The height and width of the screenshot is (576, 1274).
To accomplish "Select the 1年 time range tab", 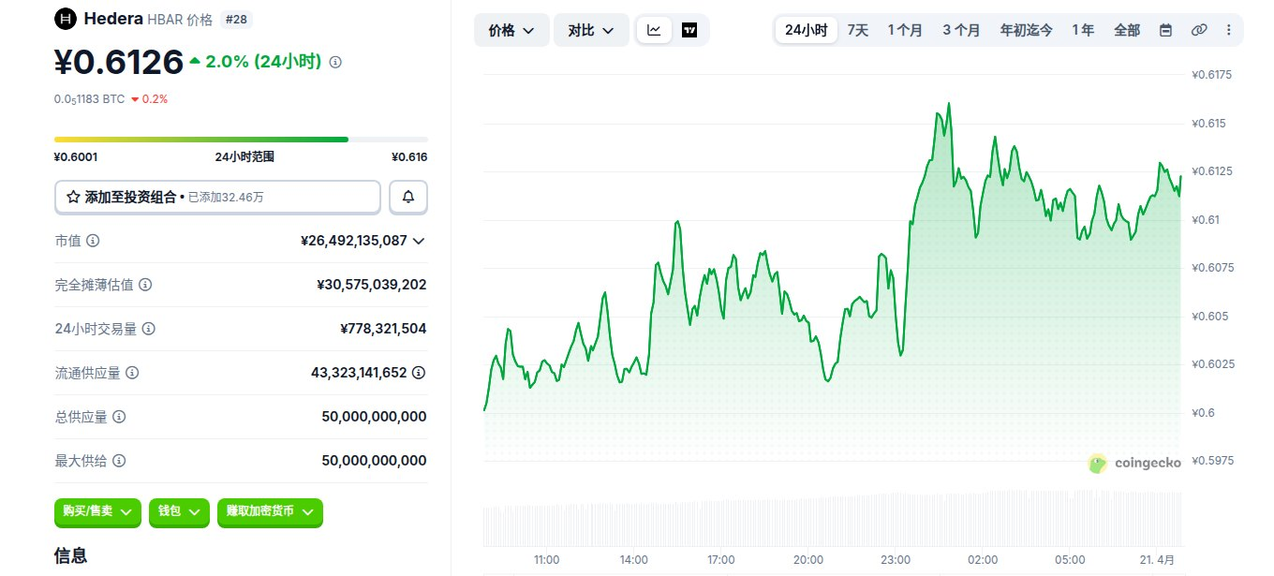I will click(x=1082, y=30).
